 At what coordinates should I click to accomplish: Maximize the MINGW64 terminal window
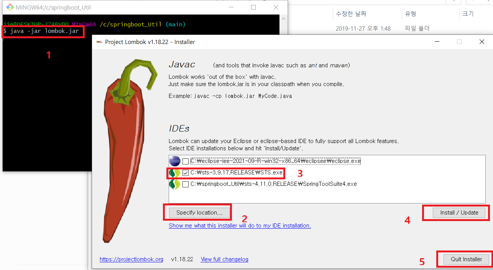tap(253, 7)
